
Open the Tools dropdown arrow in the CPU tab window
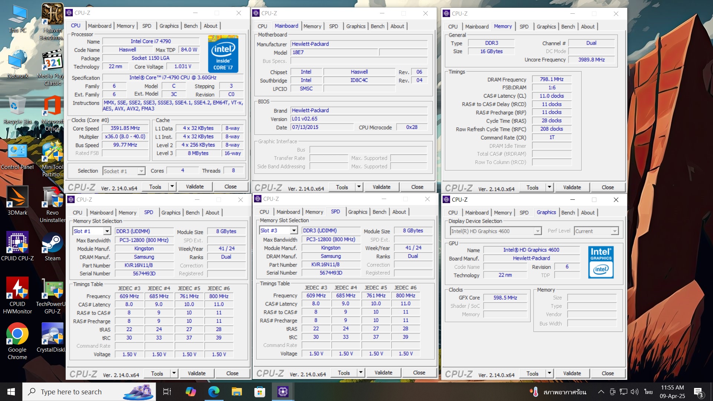tap(172, 186)
